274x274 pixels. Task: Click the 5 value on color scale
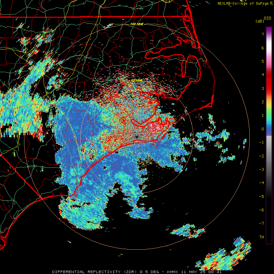click(263, 61)
